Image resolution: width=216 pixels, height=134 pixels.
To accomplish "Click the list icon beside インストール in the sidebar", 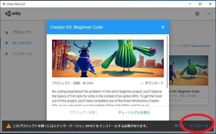I will 6,54.
